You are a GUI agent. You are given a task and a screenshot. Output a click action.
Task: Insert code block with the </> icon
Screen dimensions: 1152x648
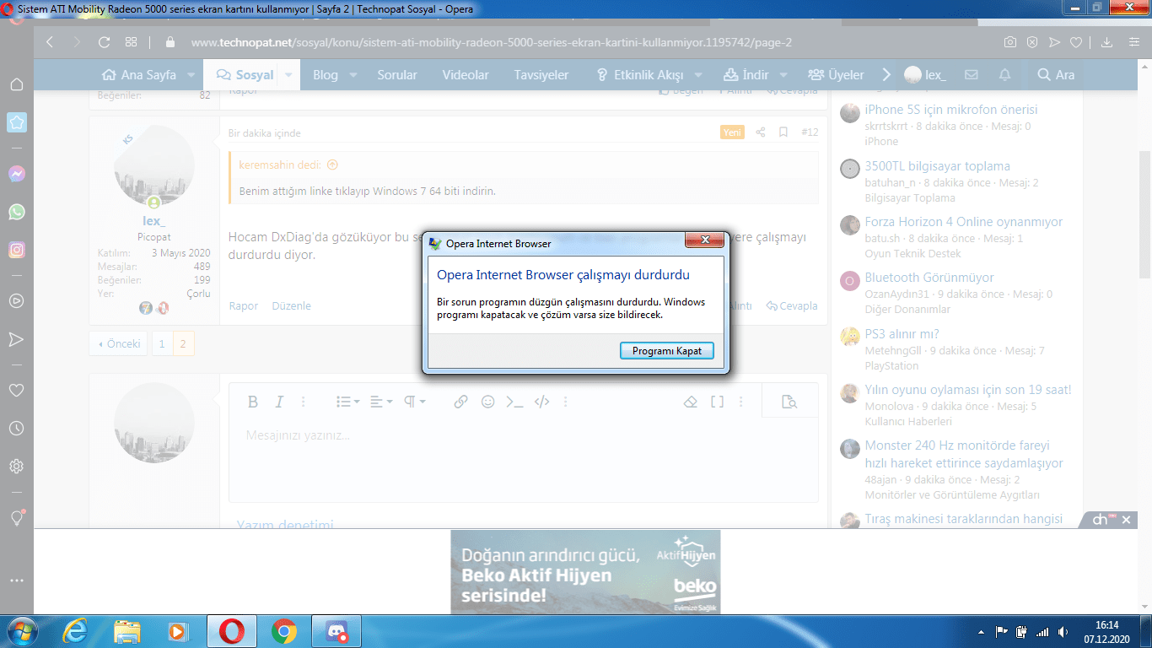pos(541,402)
